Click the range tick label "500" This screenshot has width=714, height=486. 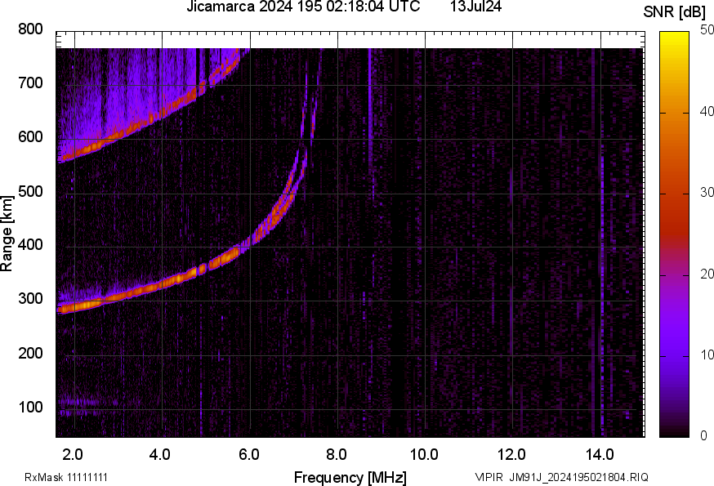click(30, 191)
